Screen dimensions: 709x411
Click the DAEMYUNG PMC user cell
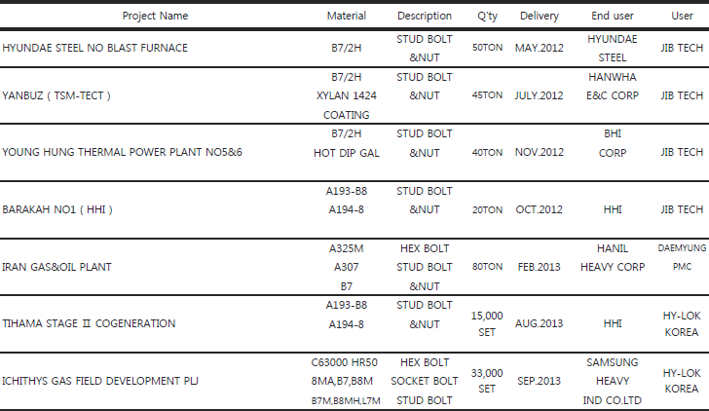(x=682, y=257)
